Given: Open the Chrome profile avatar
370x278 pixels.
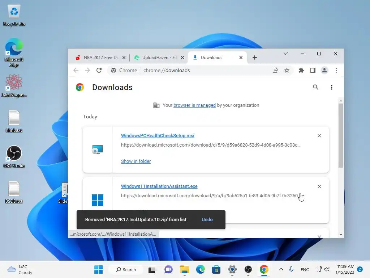Looking at the screenshot, I should (x=324, y=70).
